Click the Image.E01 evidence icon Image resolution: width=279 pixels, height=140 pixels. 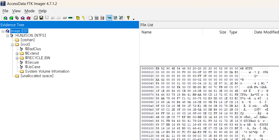pos(7,31)
